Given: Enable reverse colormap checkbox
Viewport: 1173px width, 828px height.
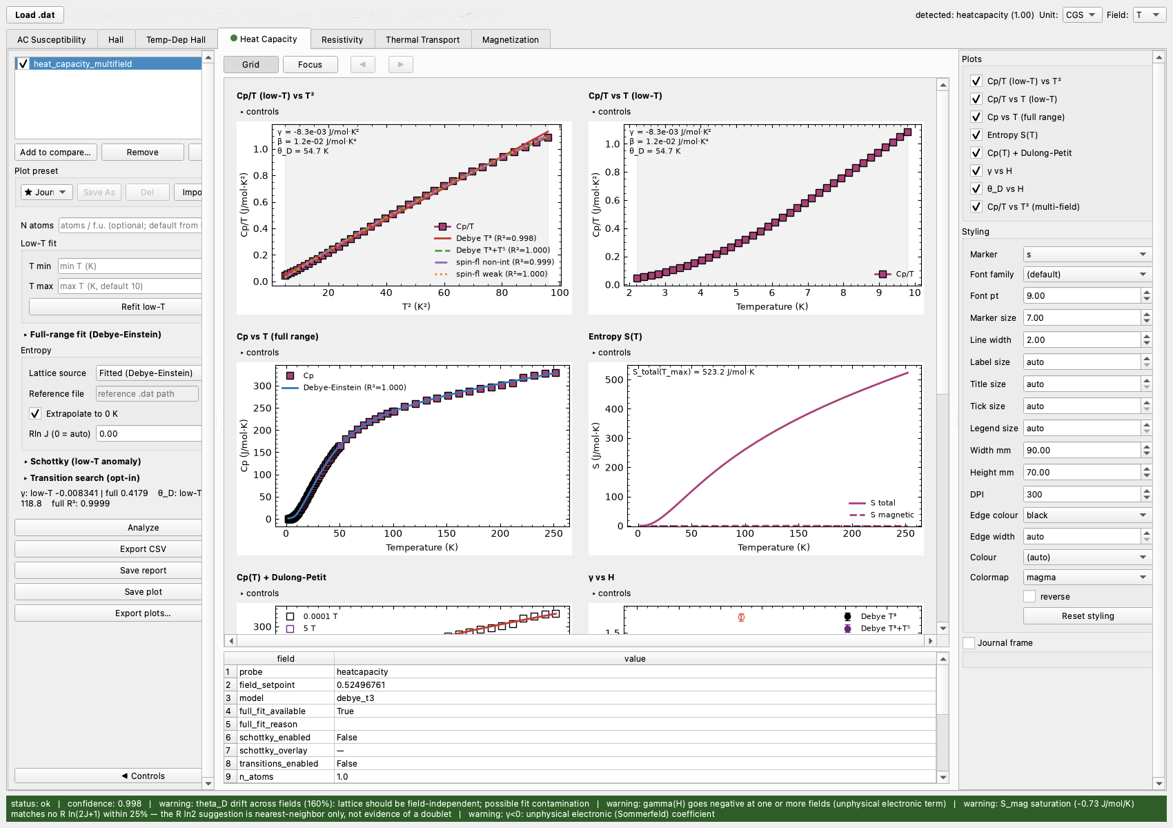Looking at the screenshot, I should click(1029, 596).
